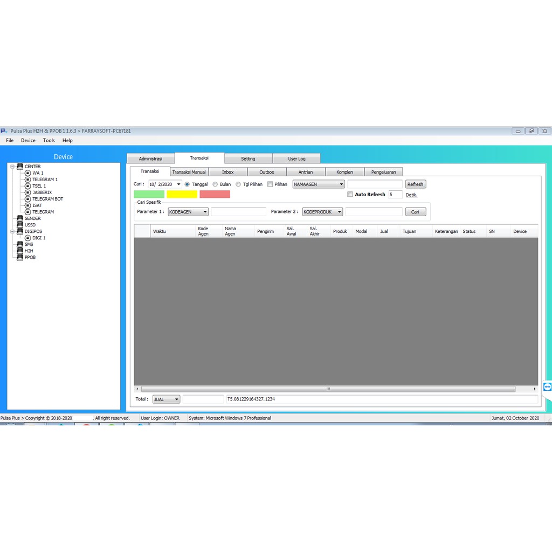Open the Cari date picker dropdown
Screen dimensions: 552x552
pyautogui.click(x=178, y=184)
